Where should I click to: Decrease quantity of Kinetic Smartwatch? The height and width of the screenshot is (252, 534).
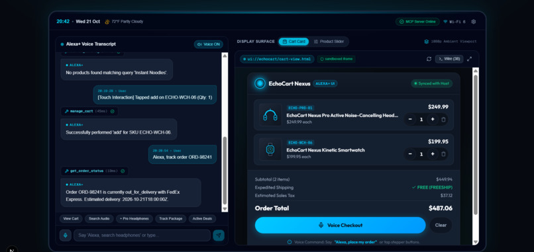[410, 154]
